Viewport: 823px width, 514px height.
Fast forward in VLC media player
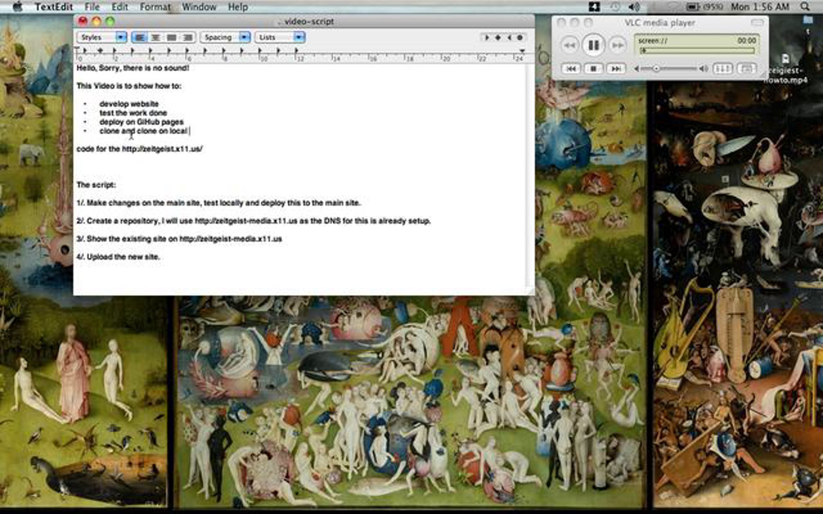point(618,45)
